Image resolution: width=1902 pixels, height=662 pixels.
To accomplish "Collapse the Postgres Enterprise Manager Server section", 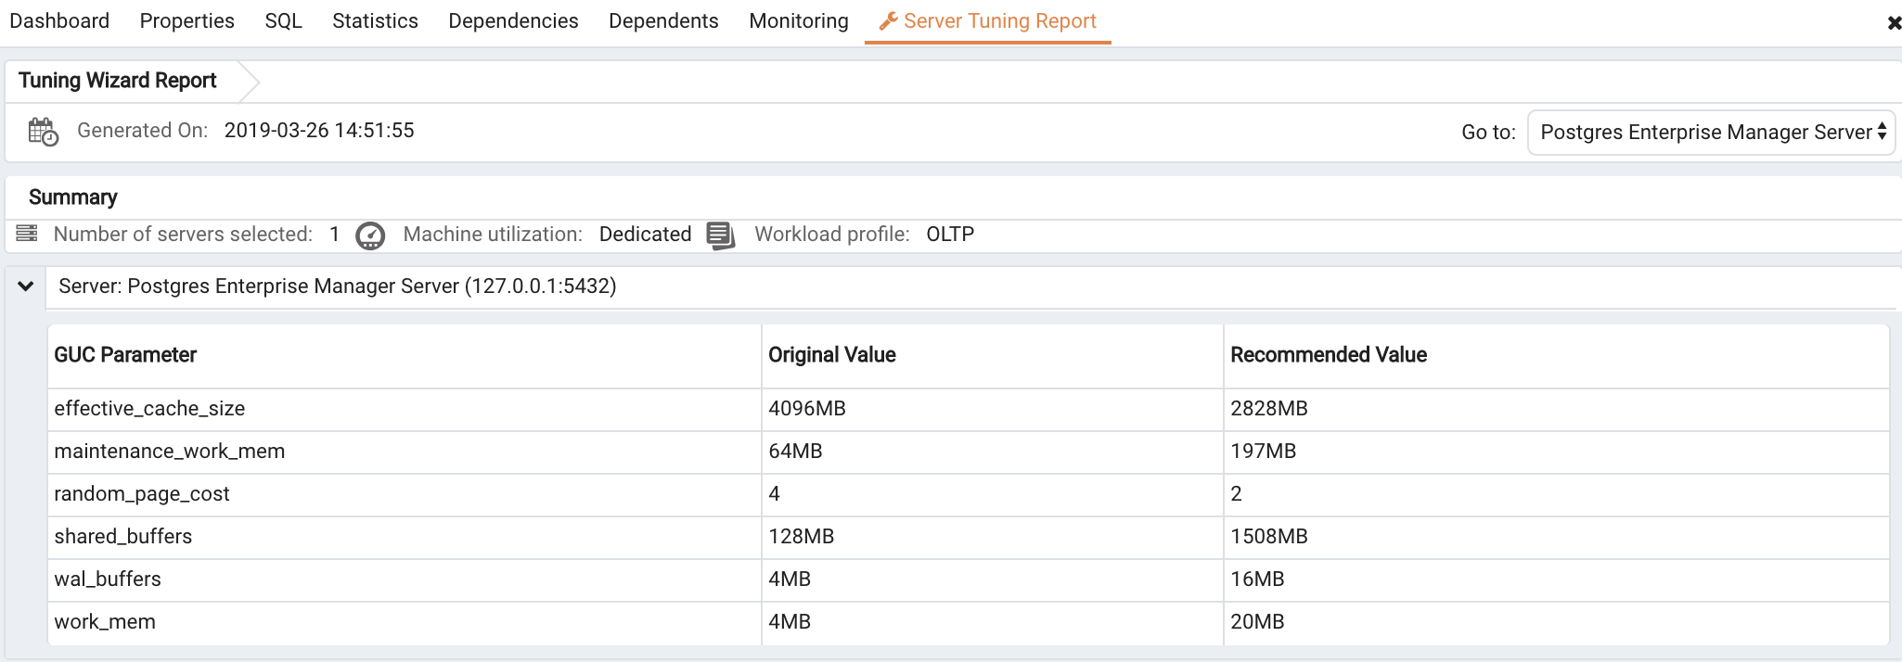I will click(x=26, y=286).
